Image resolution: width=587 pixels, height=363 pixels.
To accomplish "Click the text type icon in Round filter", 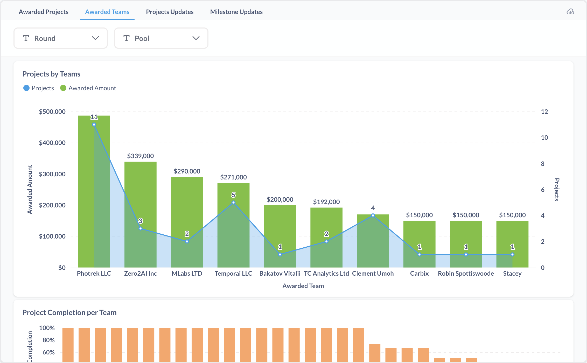I will [26, 38].
